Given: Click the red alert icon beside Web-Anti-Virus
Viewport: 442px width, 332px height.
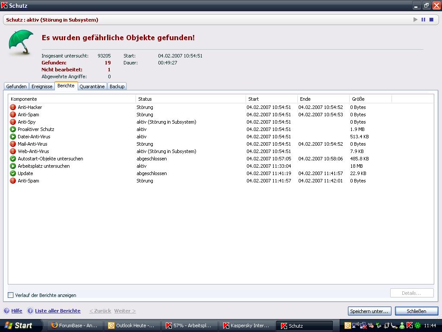Looking at the screenshot, I should coord(13,151).
